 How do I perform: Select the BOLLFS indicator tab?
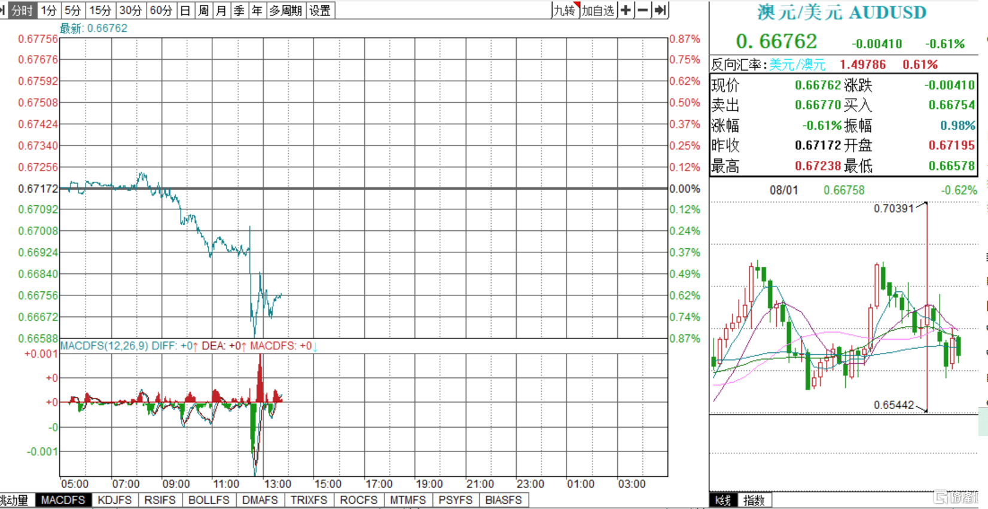[x=209, y=500]
